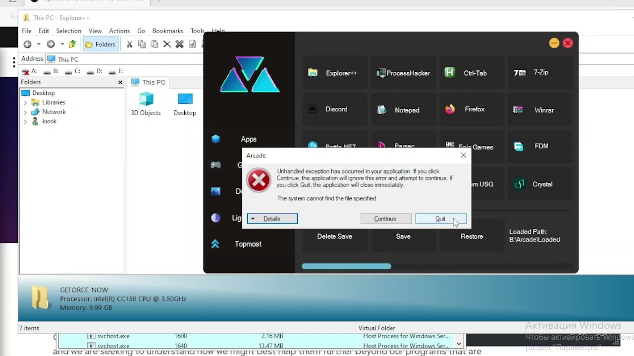Launch Explorer++ from Arcade apps grid
Viewport: 634px width, 356px height.
point(335,73)
